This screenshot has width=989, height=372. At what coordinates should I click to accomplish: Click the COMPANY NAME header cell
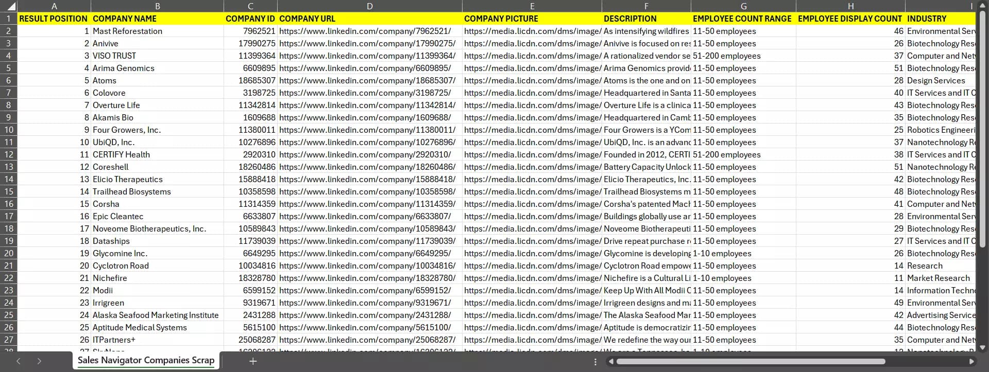[157, 19]
